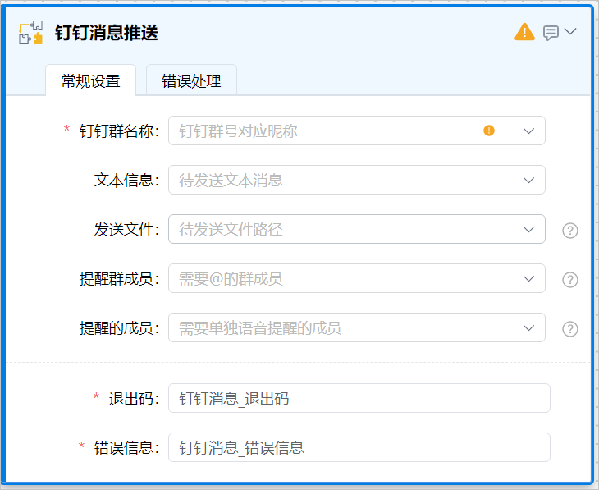Expand the 提醒群成员 dropdown arrow
Image resolution: width=599 pixels, height=490 pixels.
528,278
